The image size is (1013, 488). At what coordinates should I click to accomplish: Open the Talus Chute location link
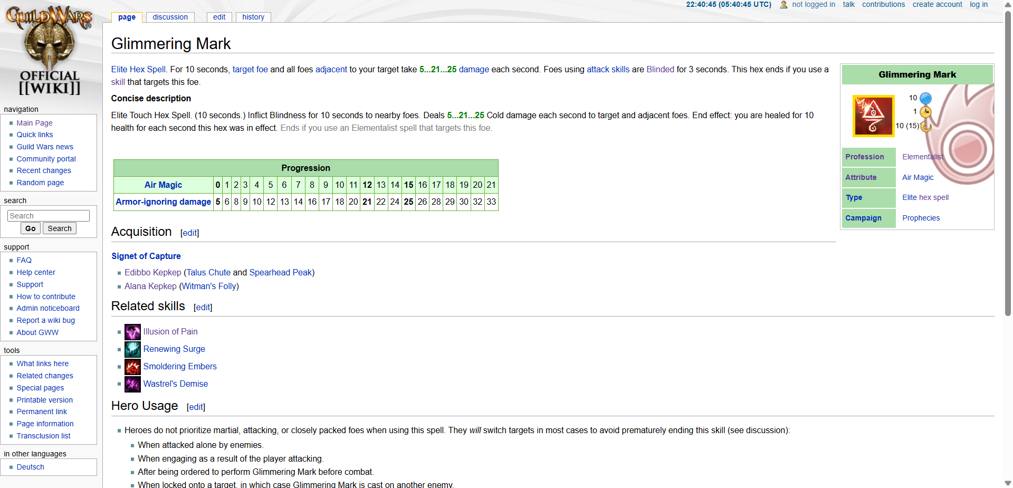tap(208, 272)
